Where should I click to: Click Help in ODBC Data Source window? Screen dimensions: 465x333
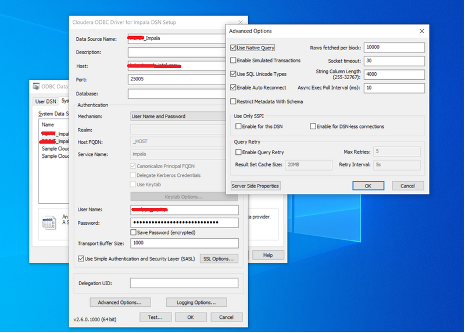point(268,255)
